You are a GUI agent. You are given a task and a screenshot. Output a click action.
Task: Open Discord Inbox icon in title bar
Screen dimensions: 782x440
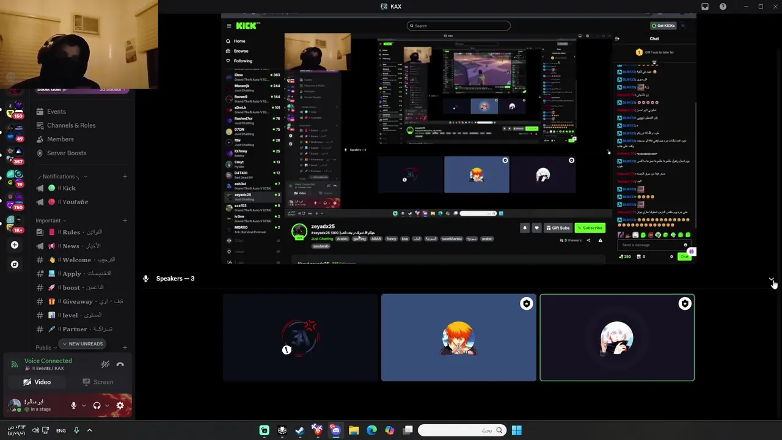point(705,7)
